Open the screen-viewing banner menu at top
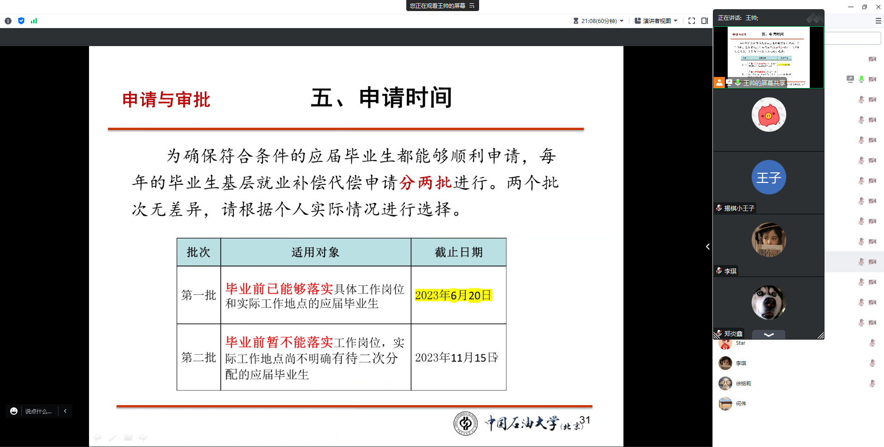The image size is (884, 447). click(x=472, y=6)
